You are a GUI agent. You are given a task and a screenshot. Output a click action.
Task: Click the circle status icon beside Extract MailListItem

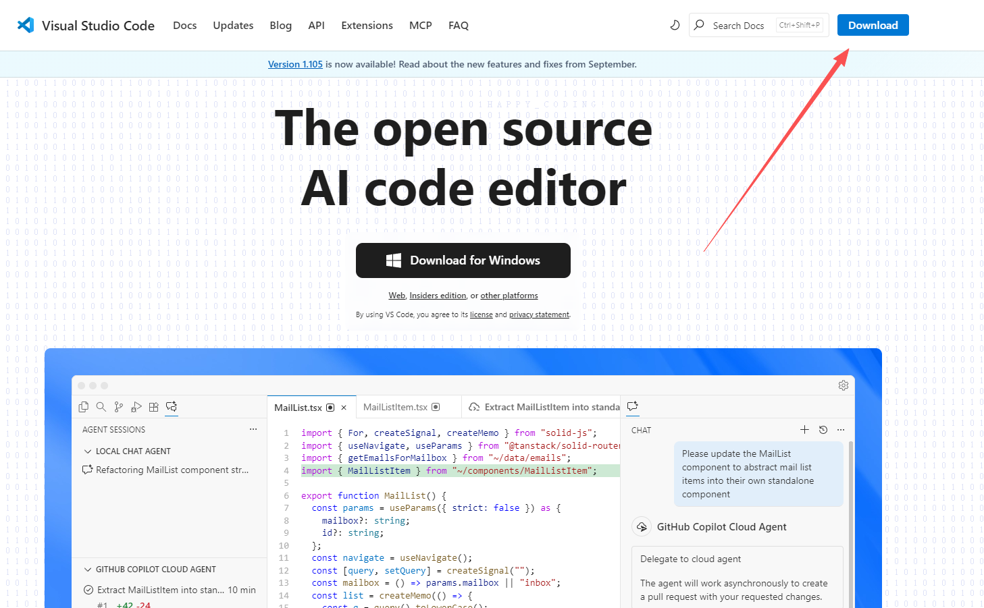pos(88,590)
